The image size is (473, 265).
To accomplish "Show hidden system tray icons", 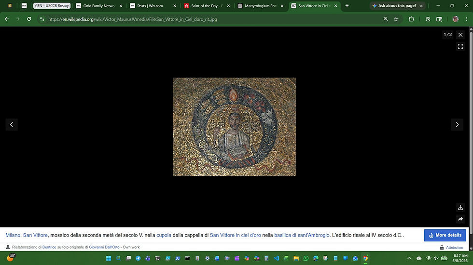I will [x=409, y=258].
